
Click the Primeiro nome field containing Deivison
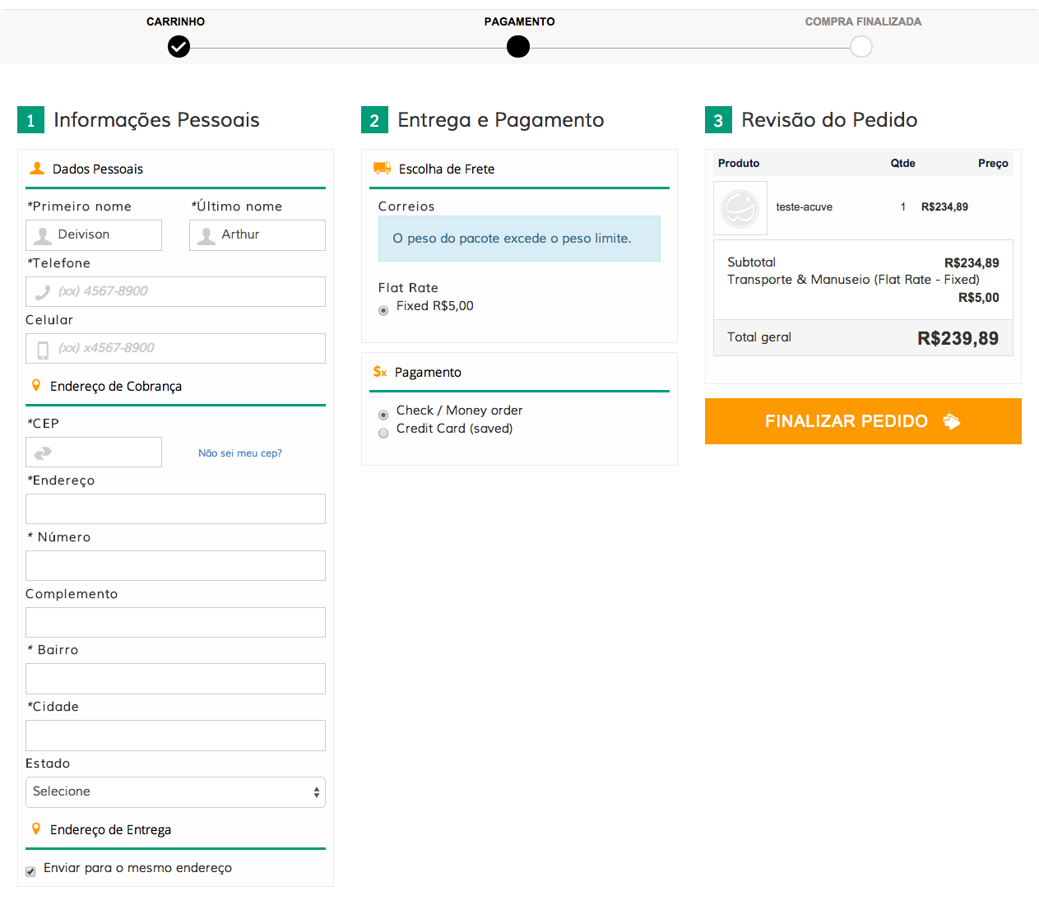pos(94,235)
